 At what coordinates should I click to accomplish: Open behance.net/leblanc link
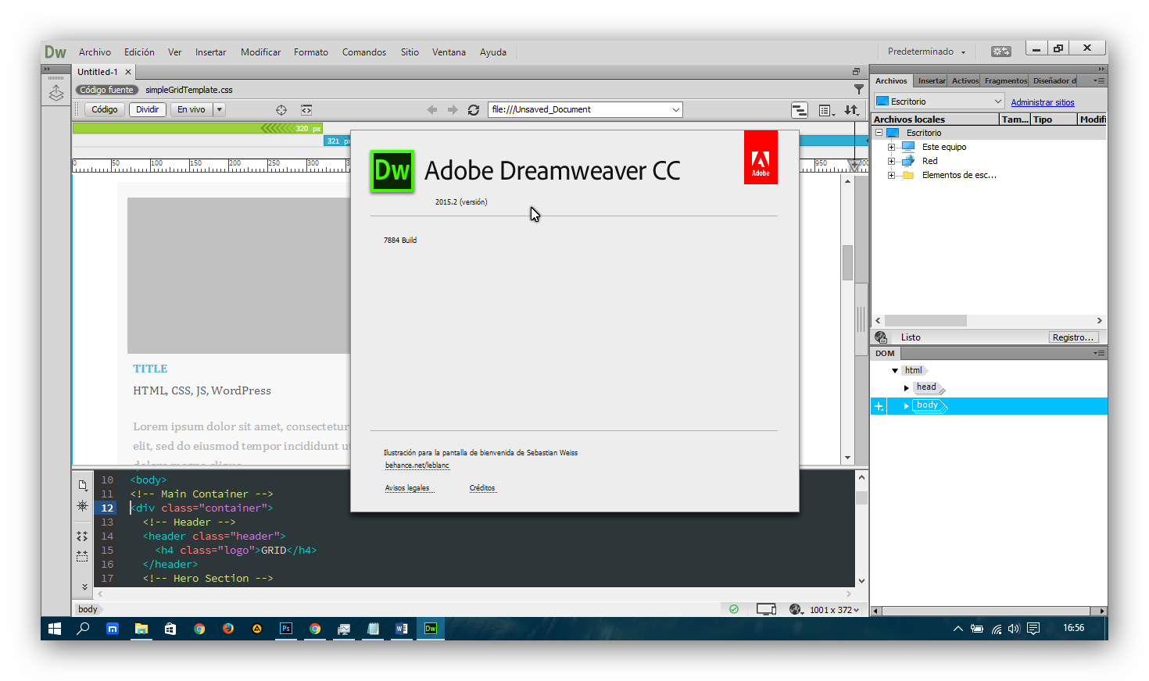pyautogui.click(x=417, y=465)
